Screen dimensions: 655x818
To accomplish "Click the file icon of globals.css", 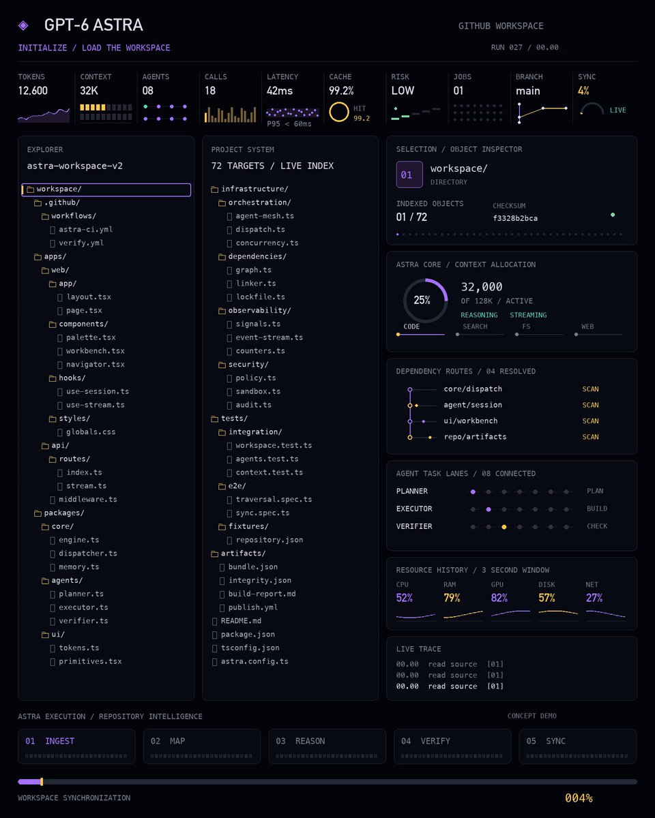I will 60,432.
